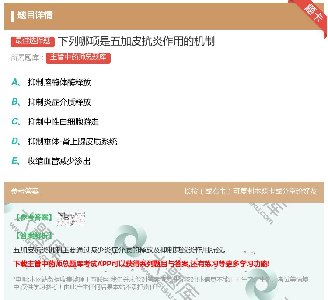328x300 pixels.
Task: Open the 主管中药师总题库 question bank link
Action: [x=78, y=57]
